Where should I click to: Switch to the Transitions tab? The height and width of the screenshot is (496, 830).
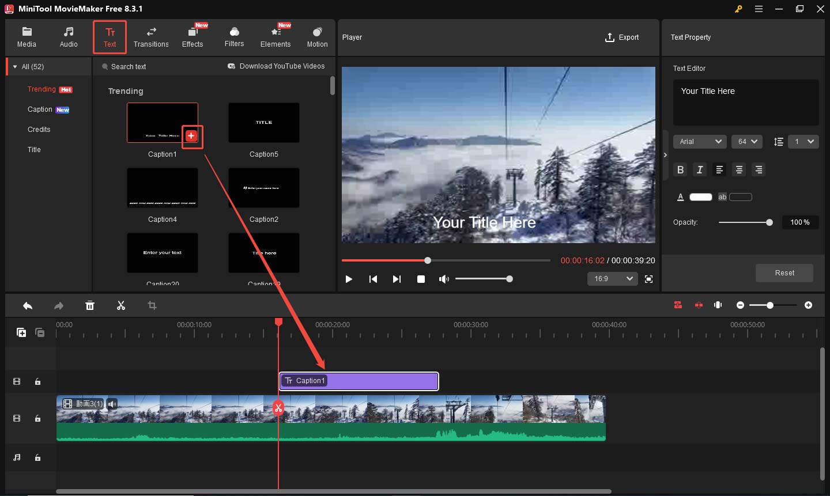[x=151, y=37]
